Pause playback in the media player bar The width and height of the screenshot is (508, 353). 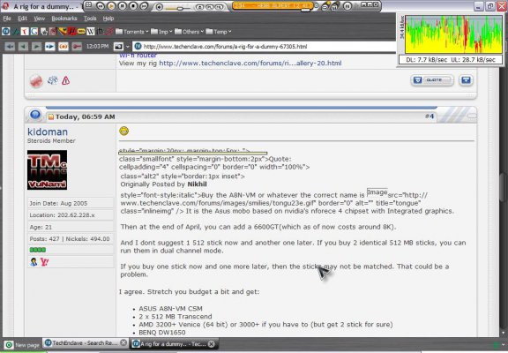tap(122, 6)
